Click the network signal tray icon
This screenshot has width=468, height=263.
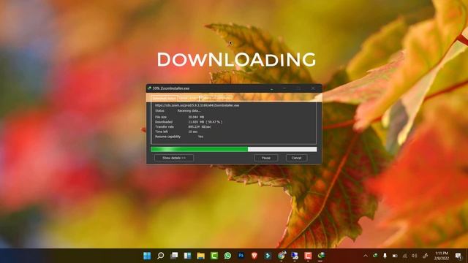[404, 256]
